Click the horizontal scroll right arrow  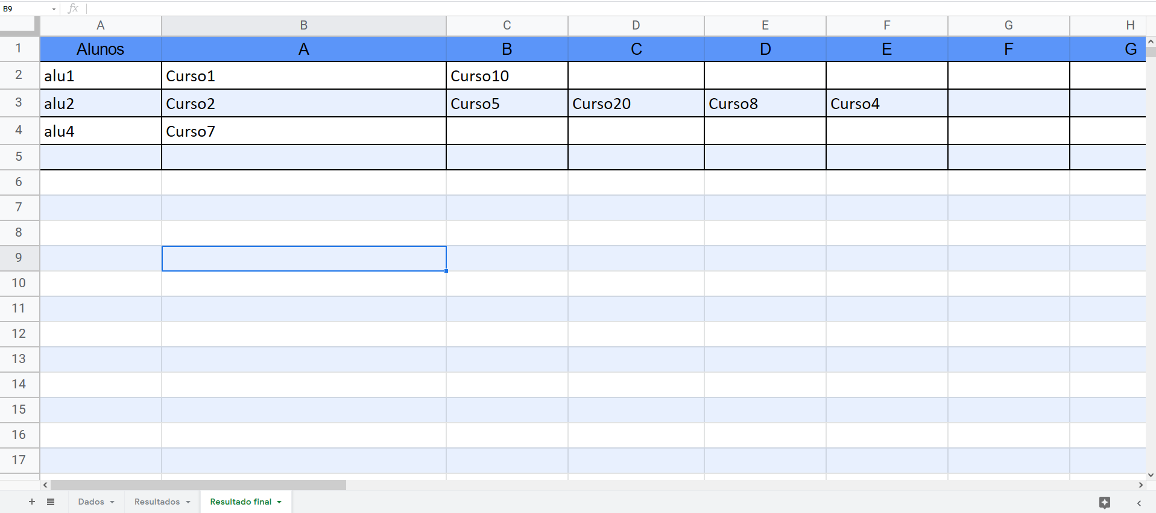(1140, 485)
